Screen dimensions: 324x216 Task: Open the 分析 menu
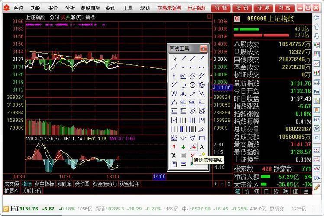point(70,8)
